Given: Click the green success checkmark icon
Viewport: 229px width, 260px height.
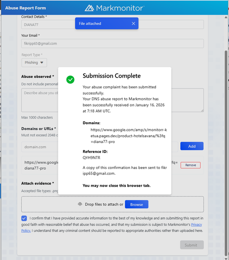Looking at the screenshot, I should (x=70, y=80).
